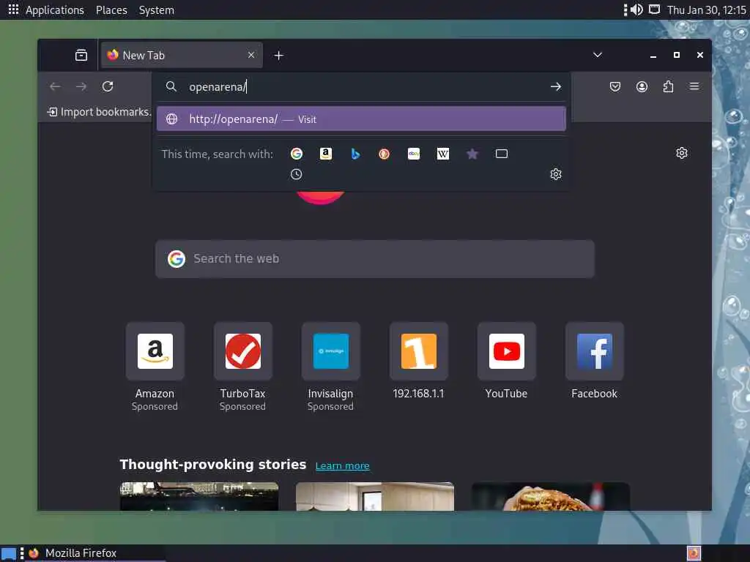Open third story thumbnail with food

pyautogui.click(x=551, y=497)
